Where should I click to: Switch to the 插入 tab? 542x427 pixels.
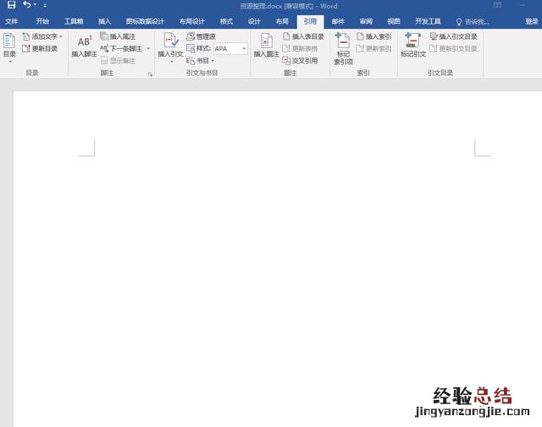click(x=104, y=21)
